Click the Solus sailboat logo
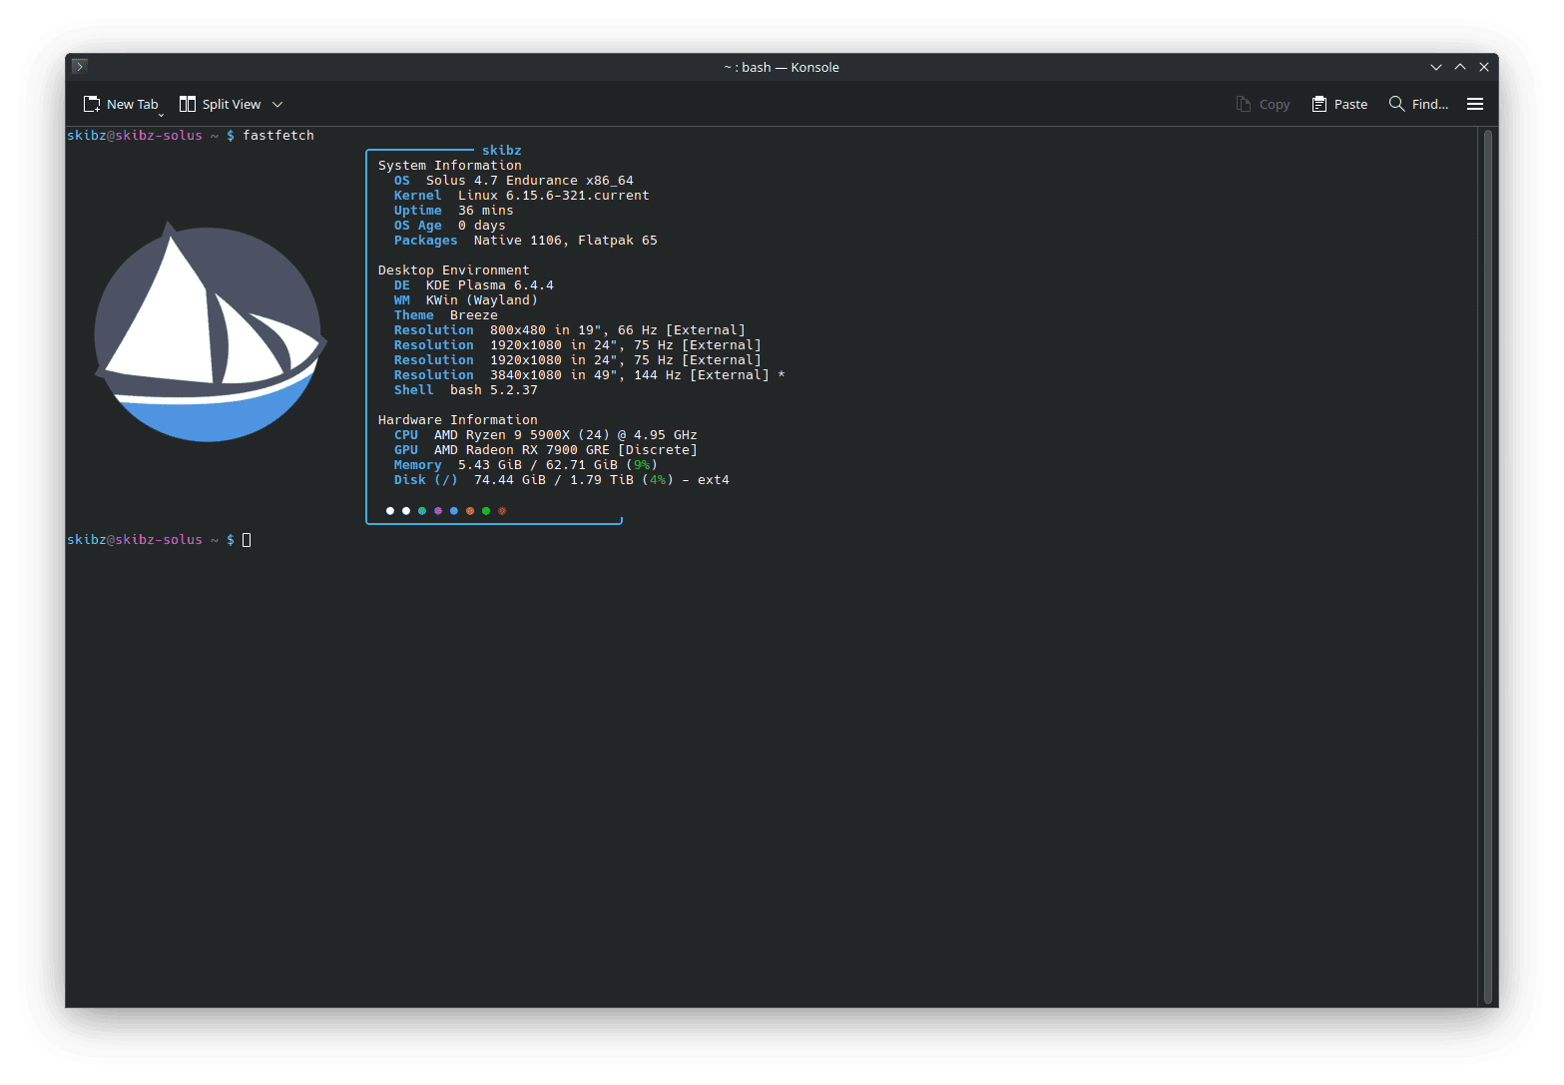This screenshot has width=1564, height=1085. tap(211, 332)
